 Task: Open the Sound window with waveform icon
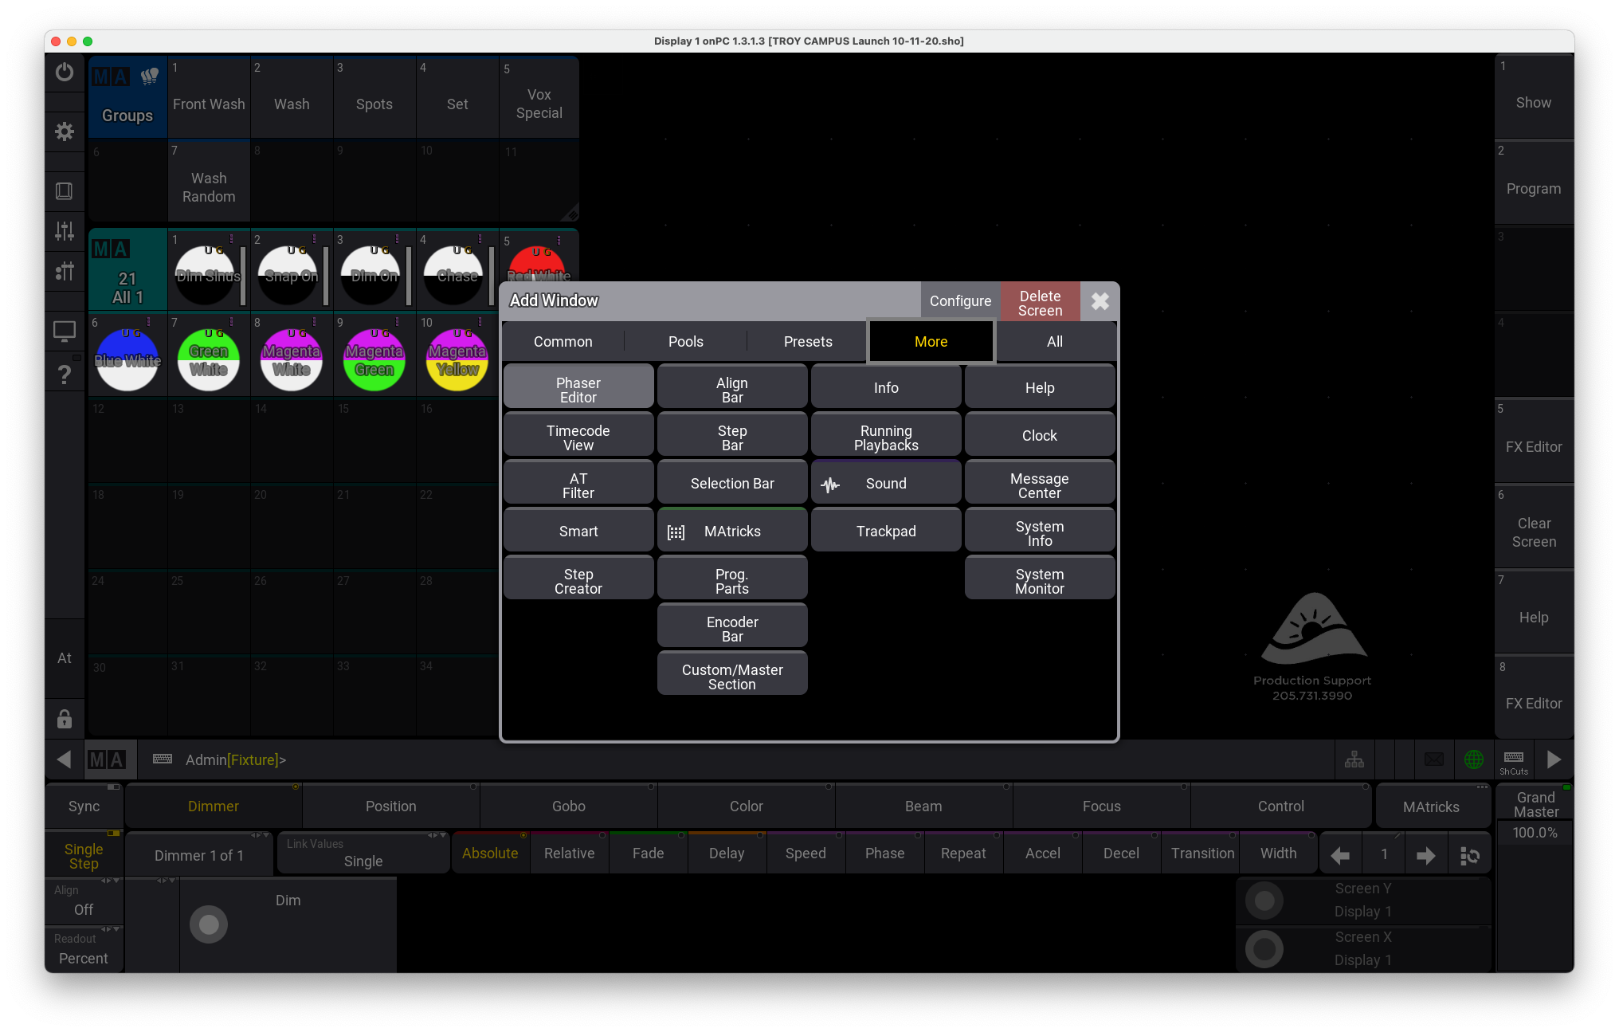(x=886, y=484)
